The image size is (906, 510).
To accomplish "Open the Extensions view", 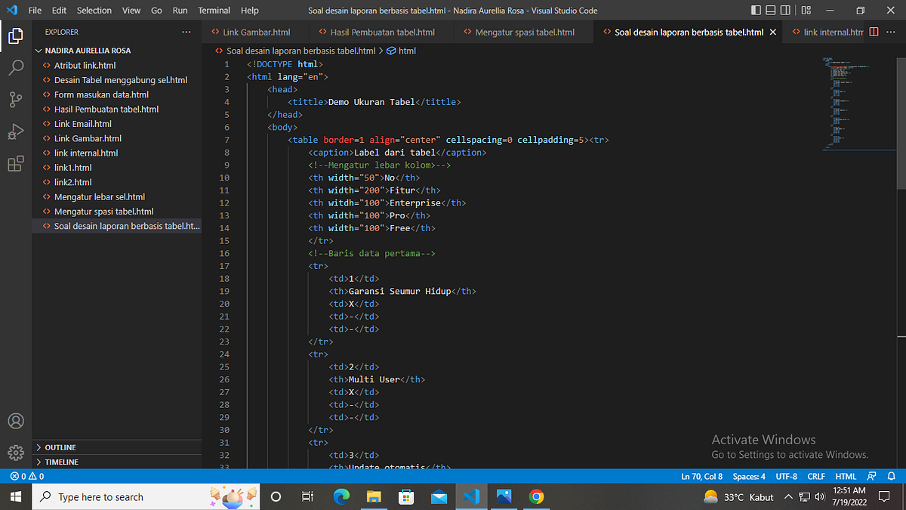I will [16, 163].
